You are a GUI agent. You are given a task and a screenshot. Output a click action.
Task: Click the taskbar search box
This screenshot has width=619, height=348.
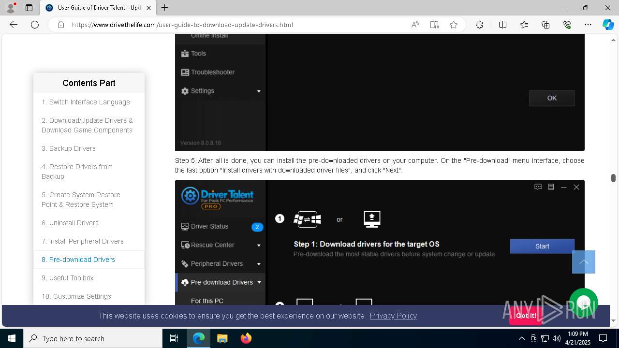pyautogui.click(x=93, y=338)
